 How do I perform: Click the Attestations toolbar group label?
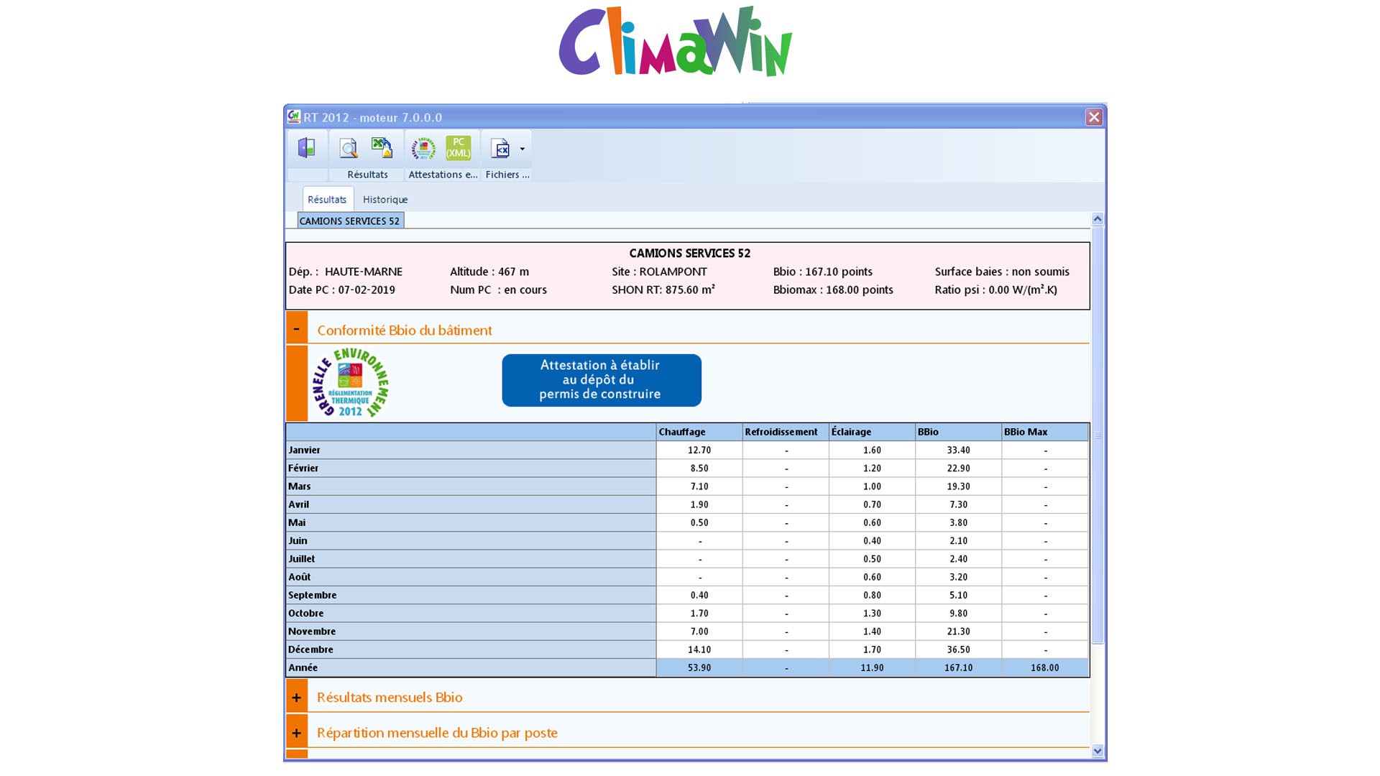click(x=443, y=175)
